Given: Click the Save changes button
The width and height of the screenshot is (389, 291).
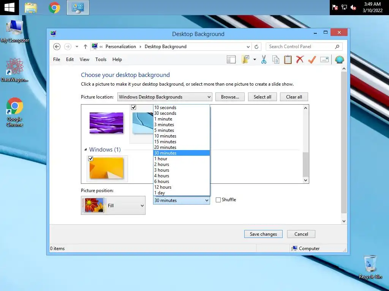Looking at the screenshot, I should click(263, 234).
